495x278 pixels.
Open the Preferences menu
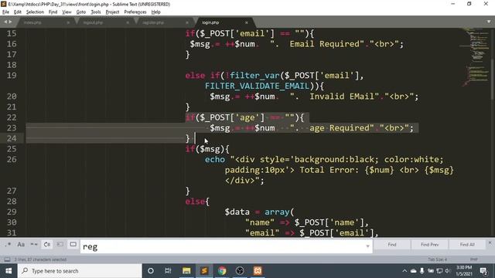click(x=135, y=12)
